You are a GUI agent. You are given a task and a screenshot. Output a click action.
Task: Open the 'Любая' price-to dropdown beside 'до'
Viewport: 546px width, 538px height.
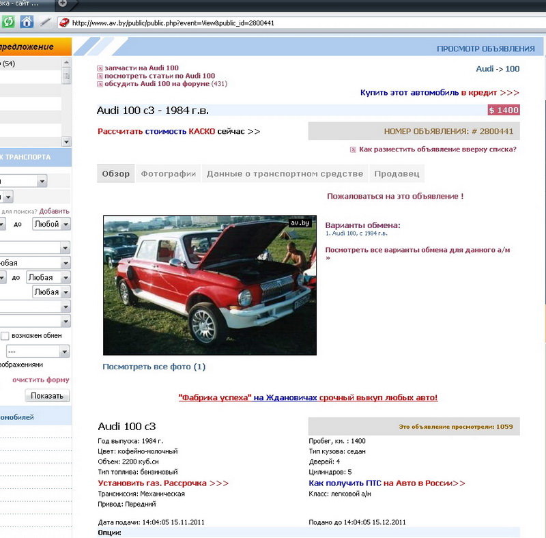coord(48,278)
